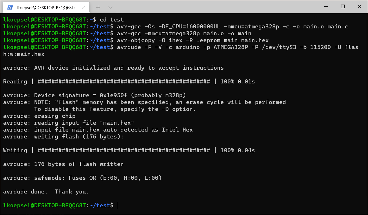Click the "avrdude done. Thank you." line

click(46, 191)
